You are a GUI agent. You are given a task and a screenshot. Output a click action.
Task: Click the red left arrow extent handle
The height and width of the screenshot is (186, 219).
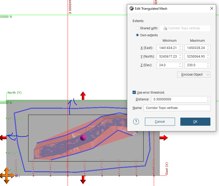[3, 138]
